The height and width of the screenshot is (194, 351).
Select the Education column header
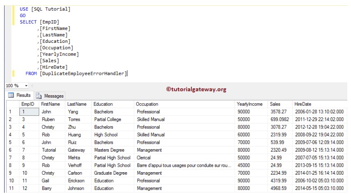[113, 104]
